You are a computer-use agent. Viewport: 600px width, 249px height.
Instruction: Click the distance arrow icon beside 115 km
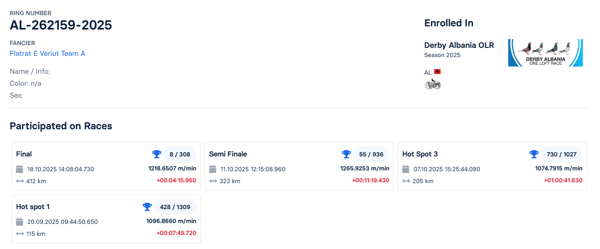click(20, 233)
